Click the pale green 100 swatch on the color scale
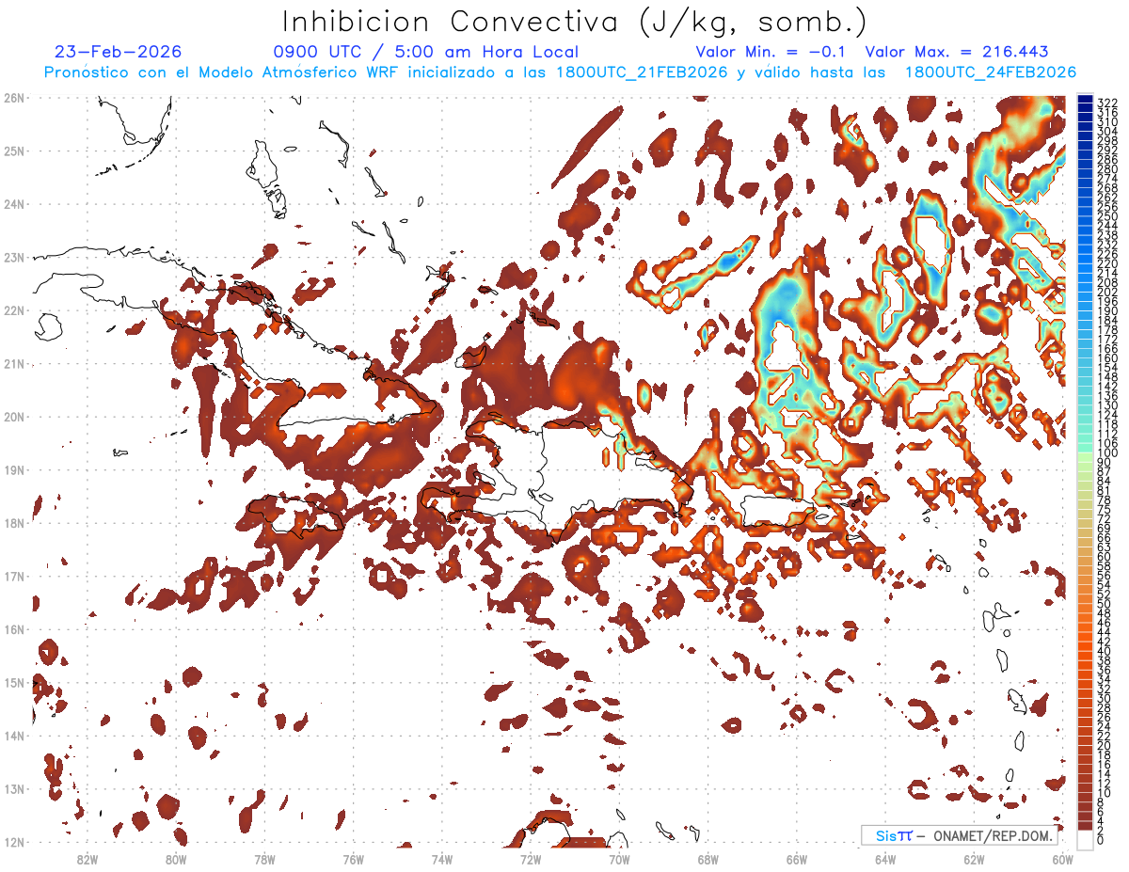Viewport: 1129px width, 872px height. pyautogui.click(x=1085, y=455)
